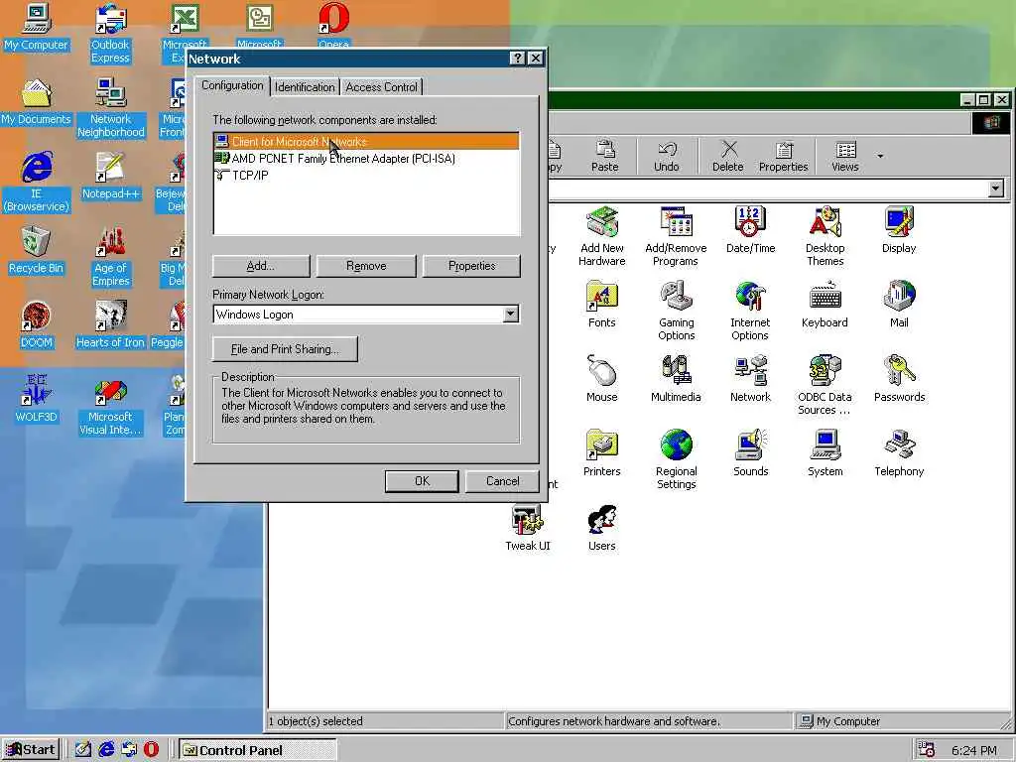Viewport: 1016px width, 762px height.
Task: Select the My Documents desktop icon
Action: 37,102
